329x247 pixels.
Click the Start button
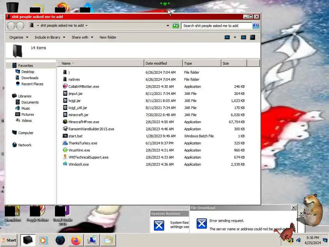pyautogui.click(x=9, y=240)
